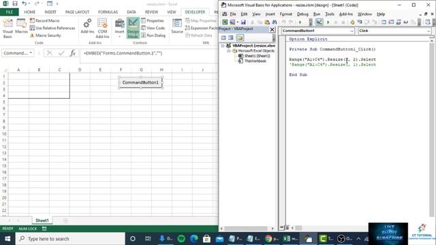Click View Code in Controls group
This screenshot has height=245, width=436.
click(153, 28)
